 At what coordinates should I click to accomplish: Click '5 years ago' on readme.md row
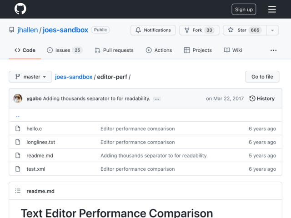[262, 155]
